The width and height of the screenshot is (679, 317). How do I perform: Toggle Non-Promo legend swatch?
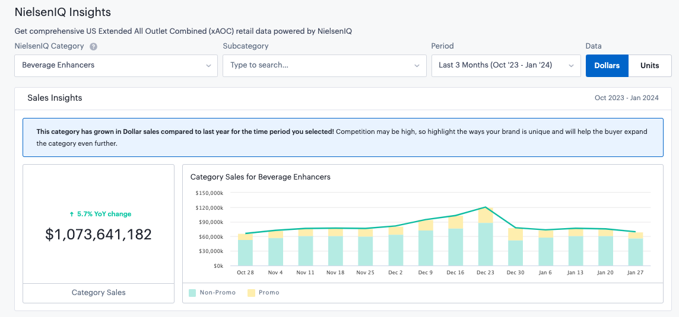click(x=193, y=293)
